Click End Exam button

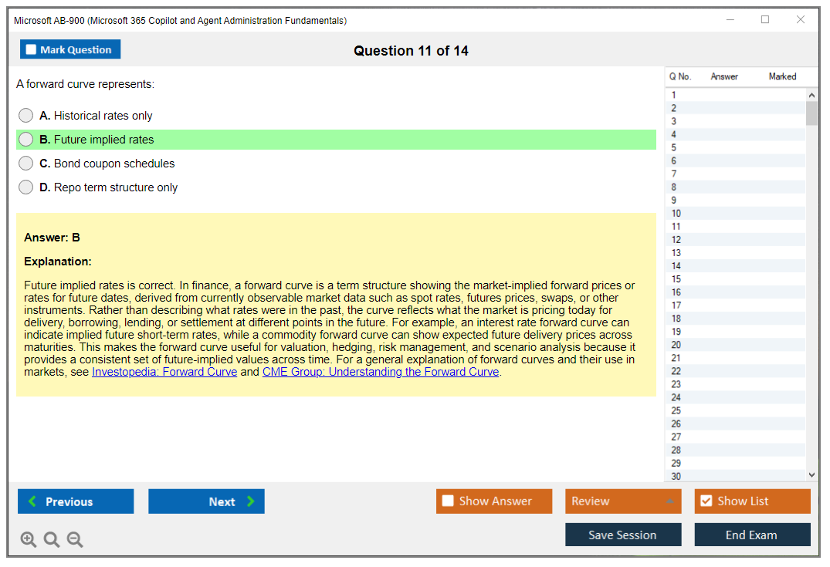coord(752,535)
